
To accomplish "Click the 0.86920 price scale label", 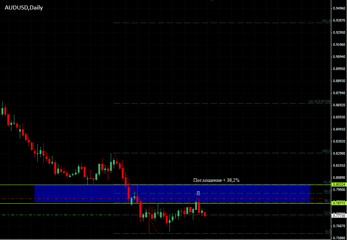I will click(339, 105).
